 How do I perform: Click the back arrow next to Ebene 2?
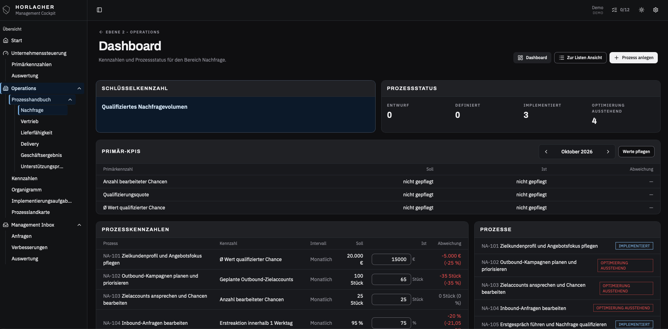click(101, 32)
